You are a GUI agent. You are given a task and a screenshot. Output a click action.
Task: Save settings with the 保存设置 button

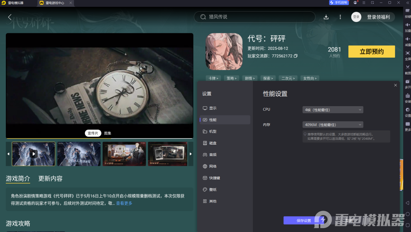(304, 220)
